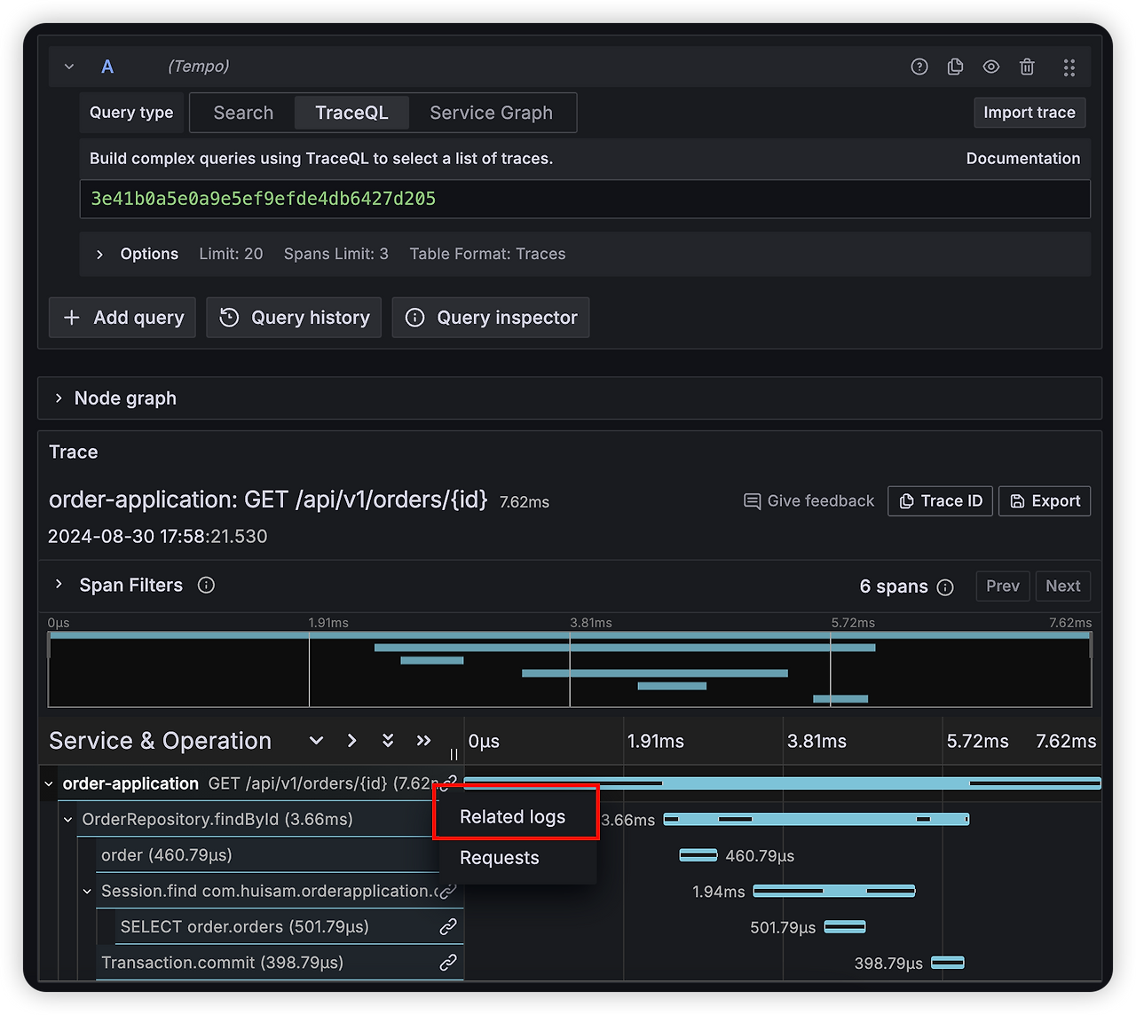Click the query drag handle dots
This screenshot has width=1136, height=1015.
coord(1069,67)
